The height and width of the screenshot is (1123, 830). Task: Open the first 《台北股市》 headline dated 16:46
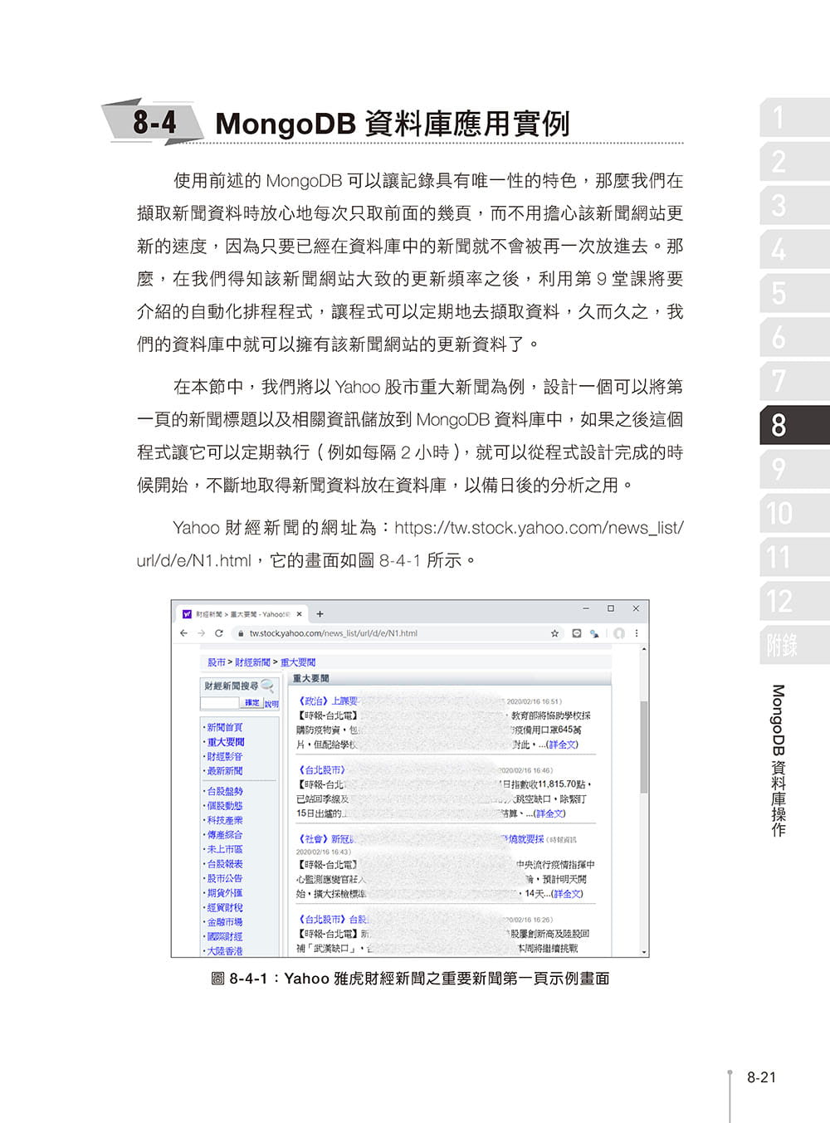click(x=321, y=770)
